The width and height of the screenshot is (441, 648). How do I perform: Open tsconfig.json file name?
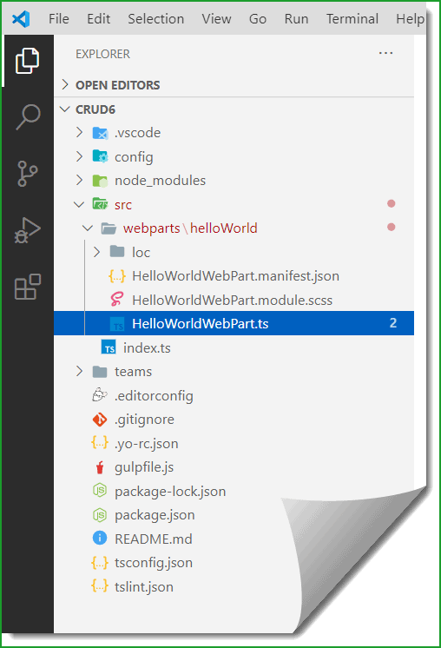coord(153,563)
